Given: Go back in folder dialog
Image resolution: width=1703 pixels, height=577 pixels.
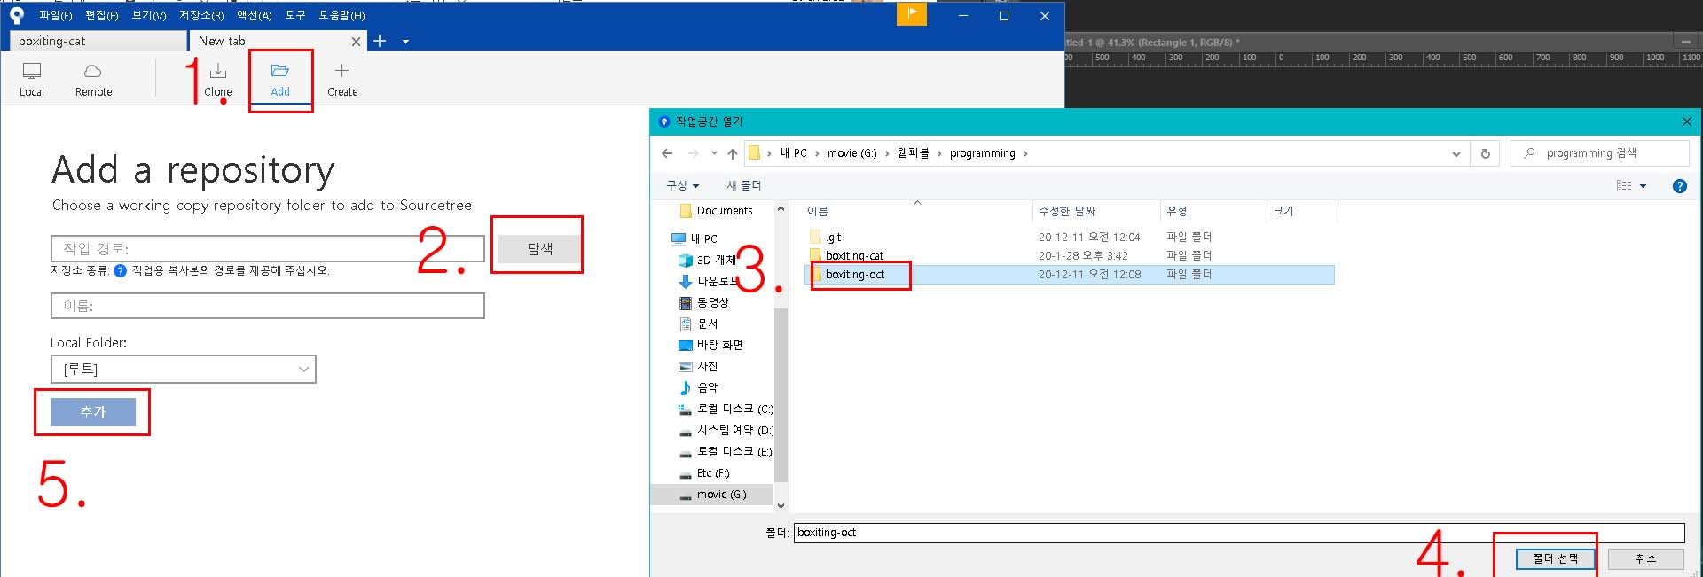Looking at the screenshot, I should pyautogui.click(x=667, y=153).
